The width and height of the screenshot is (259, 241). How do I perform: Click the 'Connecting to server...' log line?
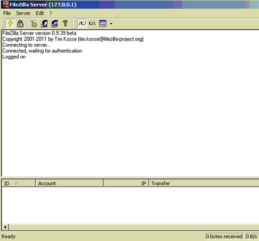[26, 45]
